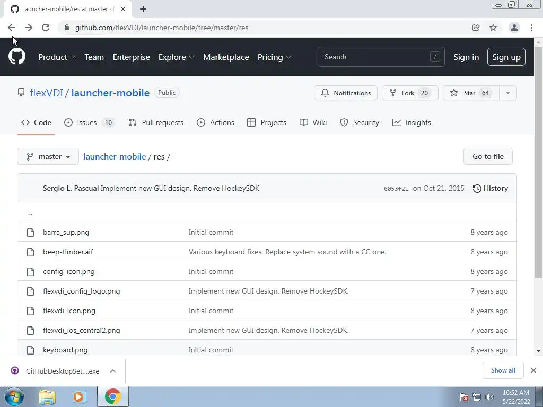Open the Security tab
543x407 pixels.
pyautogui.click(x=360, y=122)
